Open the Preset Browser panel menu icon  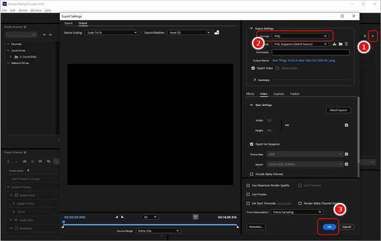(25, 153)
